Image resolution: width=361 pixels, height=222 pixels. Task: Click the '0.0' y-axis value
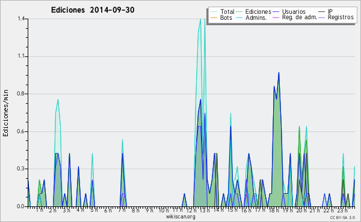pos(21,206)
